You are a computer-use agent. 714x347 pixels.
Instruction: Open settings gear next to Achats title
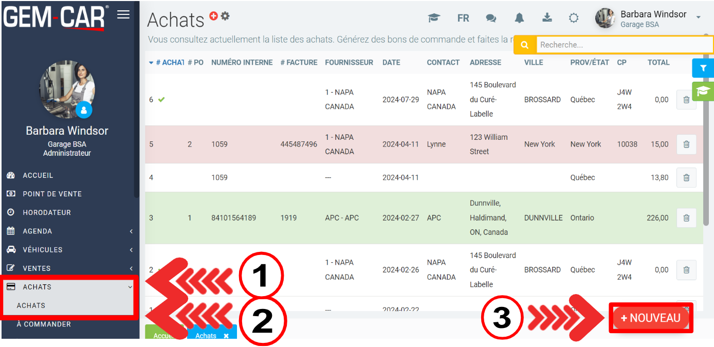point(225,16)
